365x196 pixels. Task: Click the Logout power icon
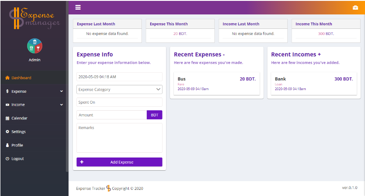click(7, 159)
